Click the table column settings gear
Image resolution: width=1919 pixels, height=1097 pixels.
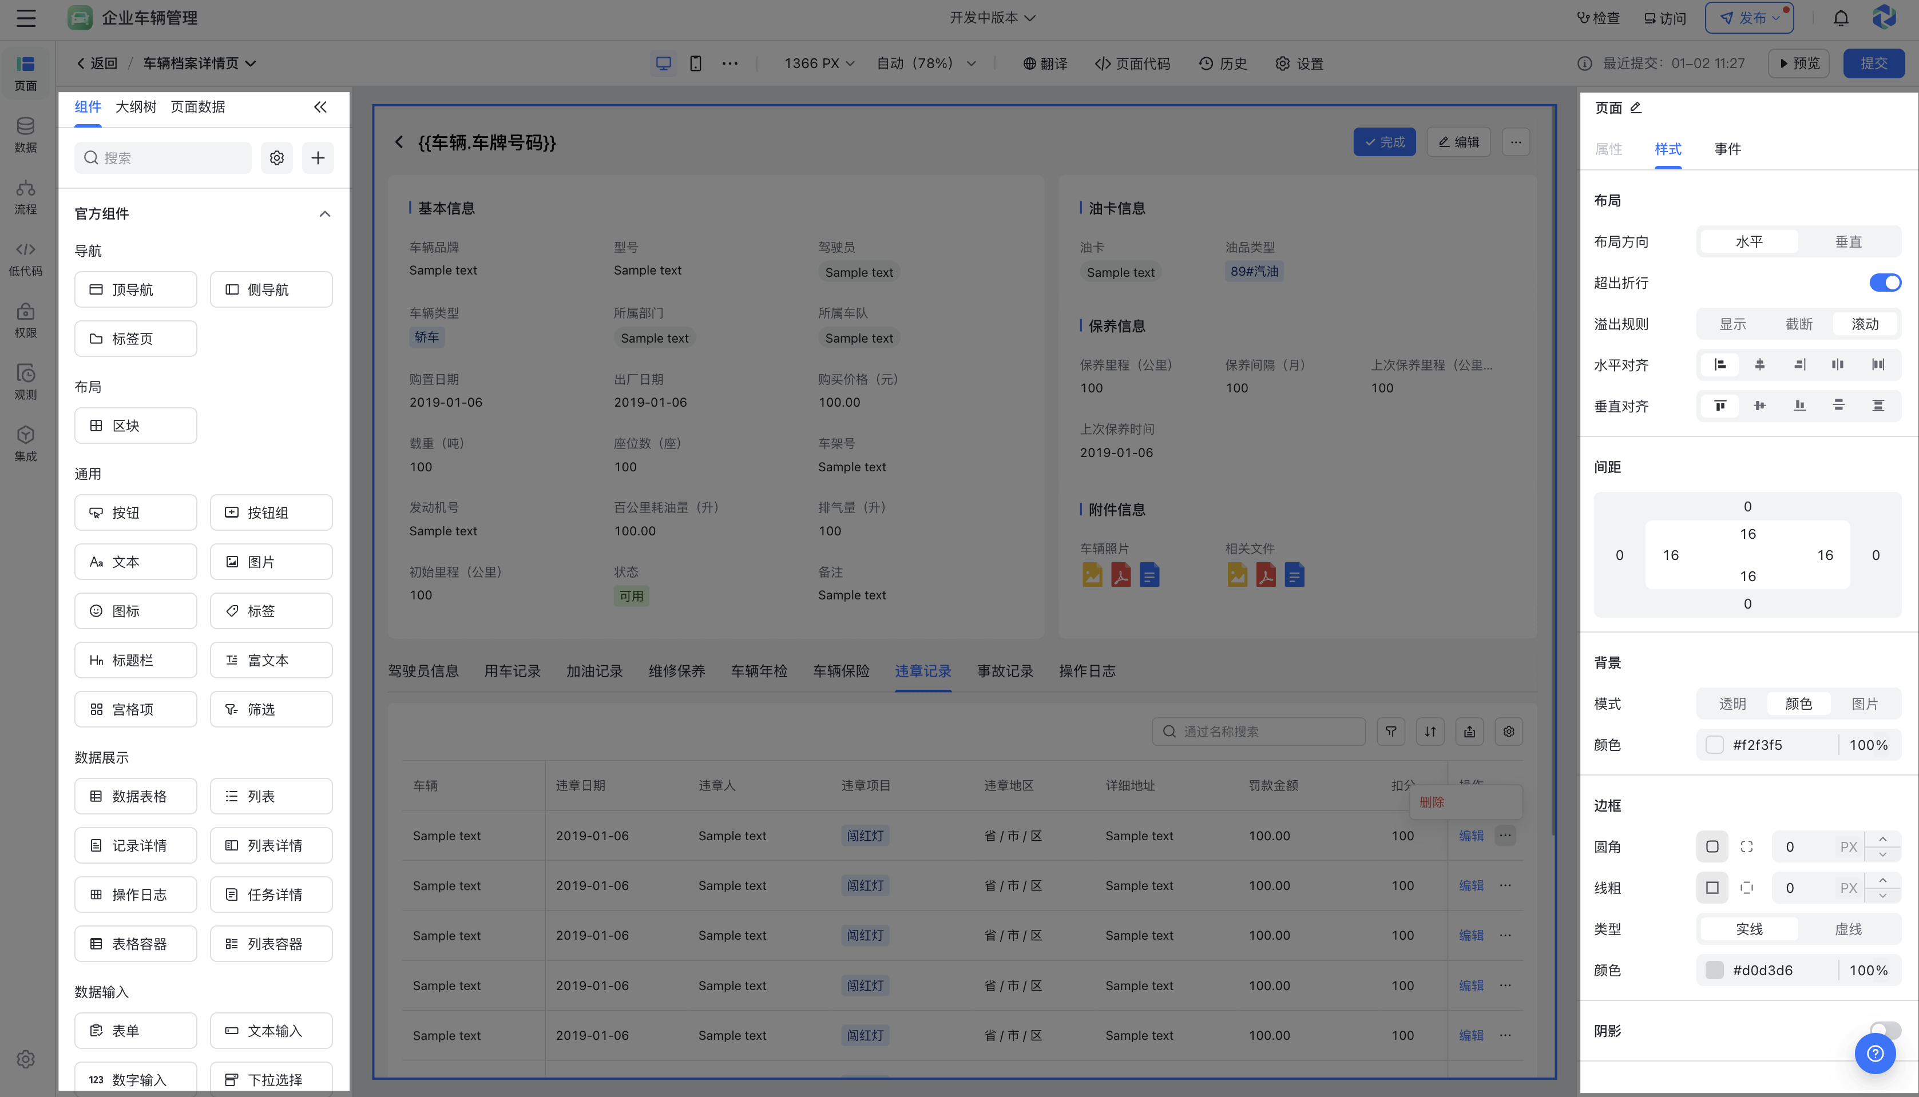tap(1508, 731)
